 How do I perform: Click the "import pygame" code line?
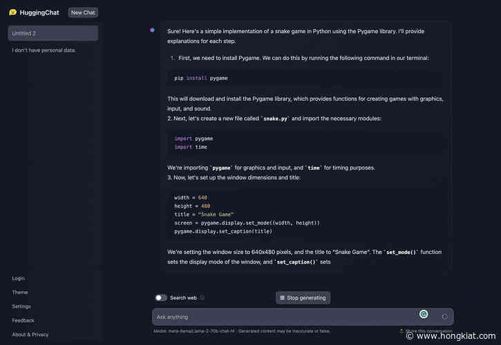pyautogui.click(x=193, y=139)
